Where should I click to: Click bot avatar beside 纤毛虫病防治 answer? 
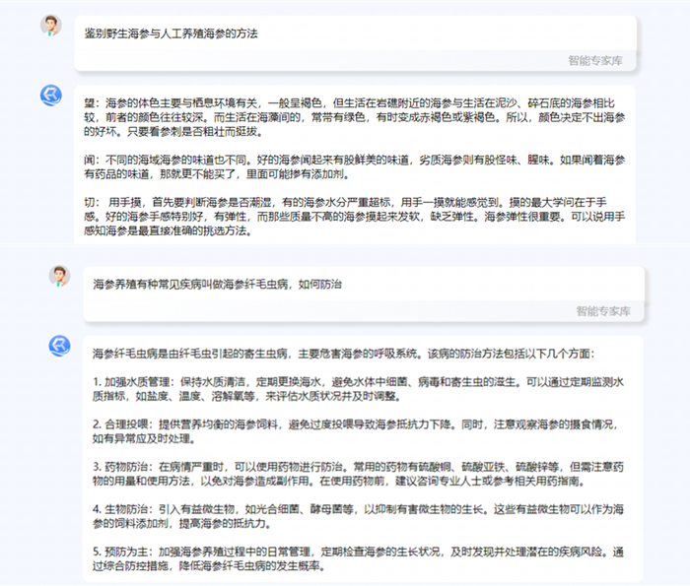click(x=59, y=346)
